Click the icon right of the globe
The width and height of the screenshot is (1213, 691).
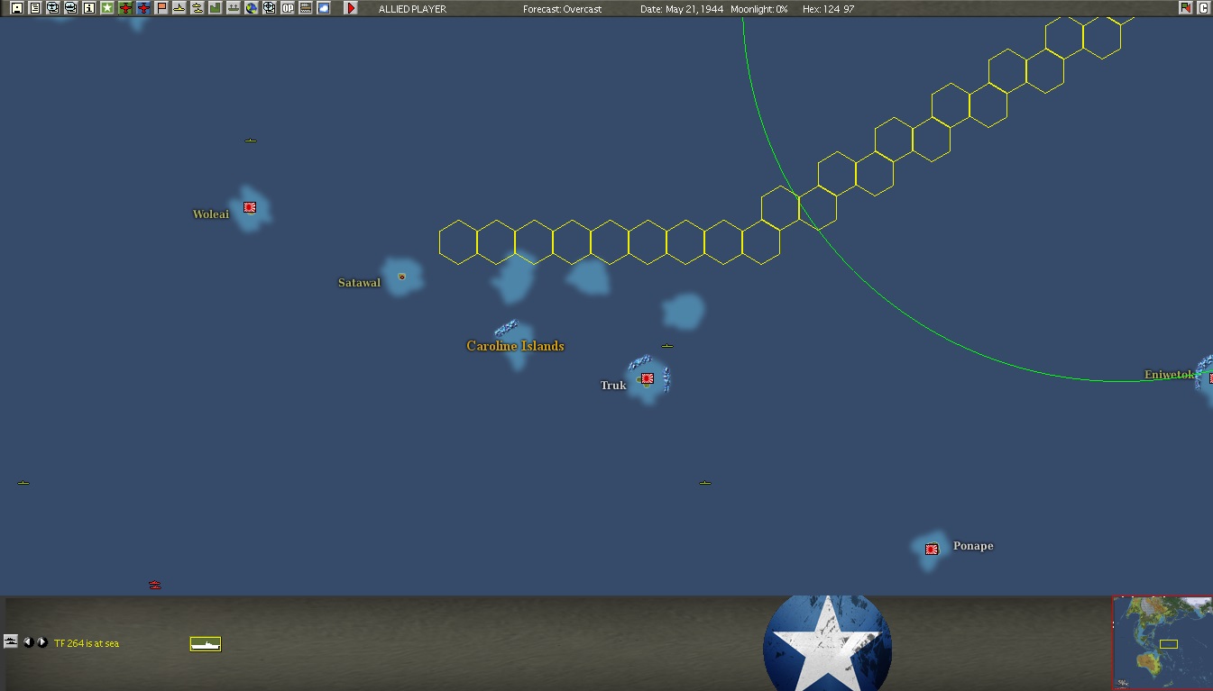269,8
